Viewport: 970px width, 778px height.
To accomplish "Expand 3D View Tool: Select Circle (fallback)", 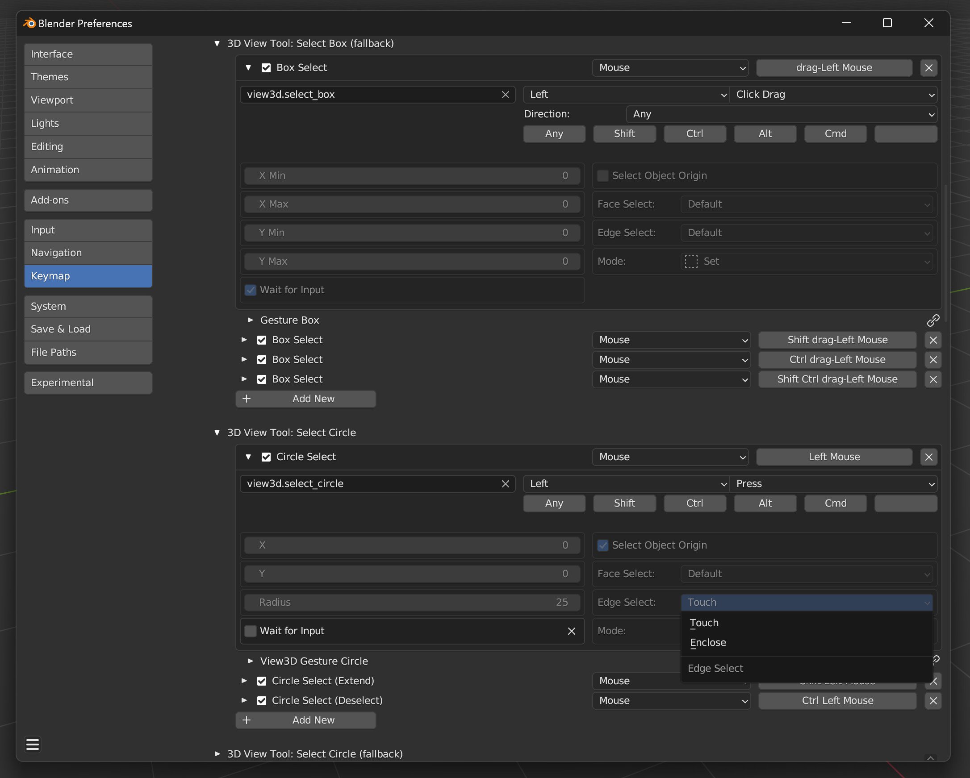I will 217,754.
